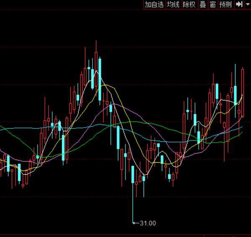251x237 pixels.
Task: Click the small arrow marker beside 31.00
Action: [x=135, y=223]
